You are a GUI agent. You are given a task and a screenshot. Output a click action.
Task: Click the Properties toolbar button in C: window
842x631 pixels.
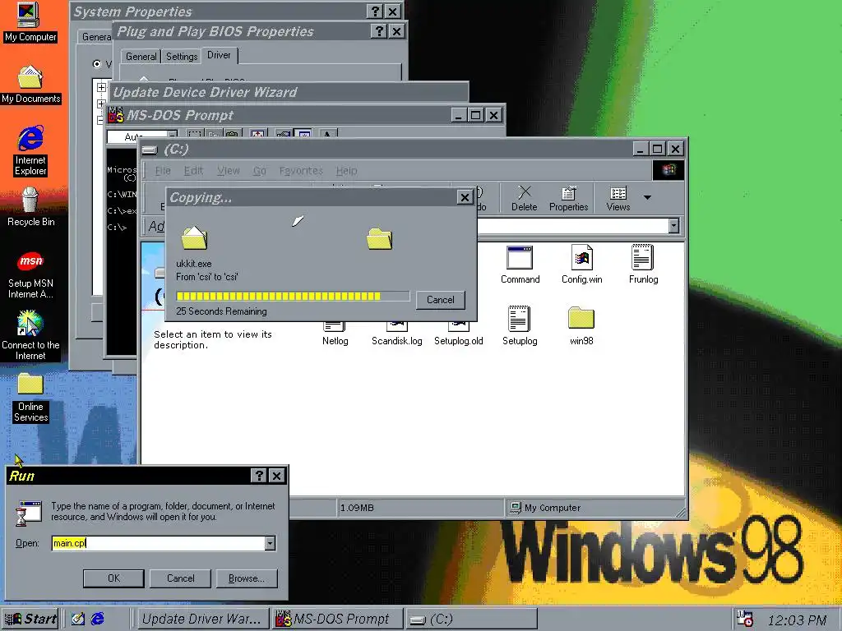[568, 199]
